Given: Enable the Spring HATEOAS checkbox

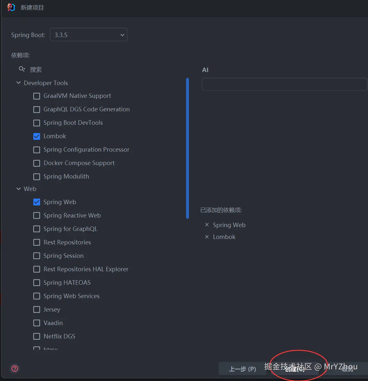Looking at the screenshot, I should 37,282.
